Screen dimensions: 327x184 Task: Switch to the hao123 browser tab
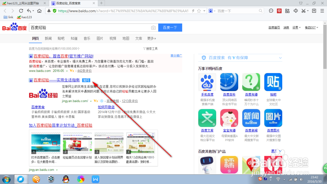(x=24, y=3)
